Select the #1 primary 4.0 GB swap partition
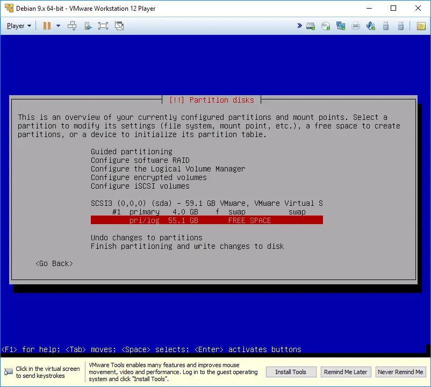 coord(207,212)
